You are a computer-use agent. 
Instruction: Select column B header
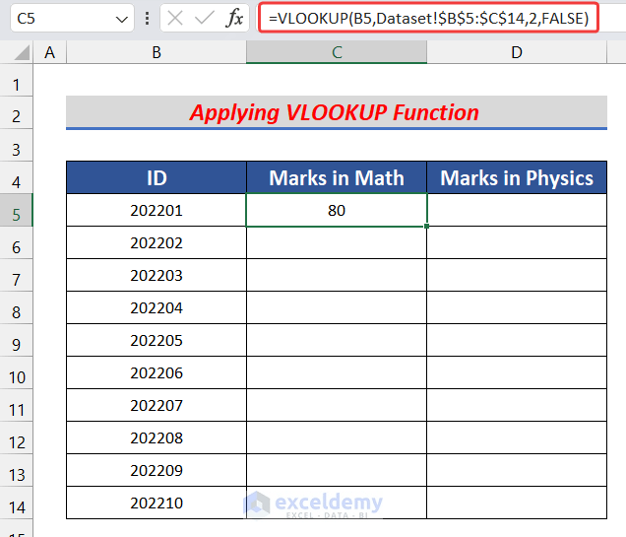point(156,52)
